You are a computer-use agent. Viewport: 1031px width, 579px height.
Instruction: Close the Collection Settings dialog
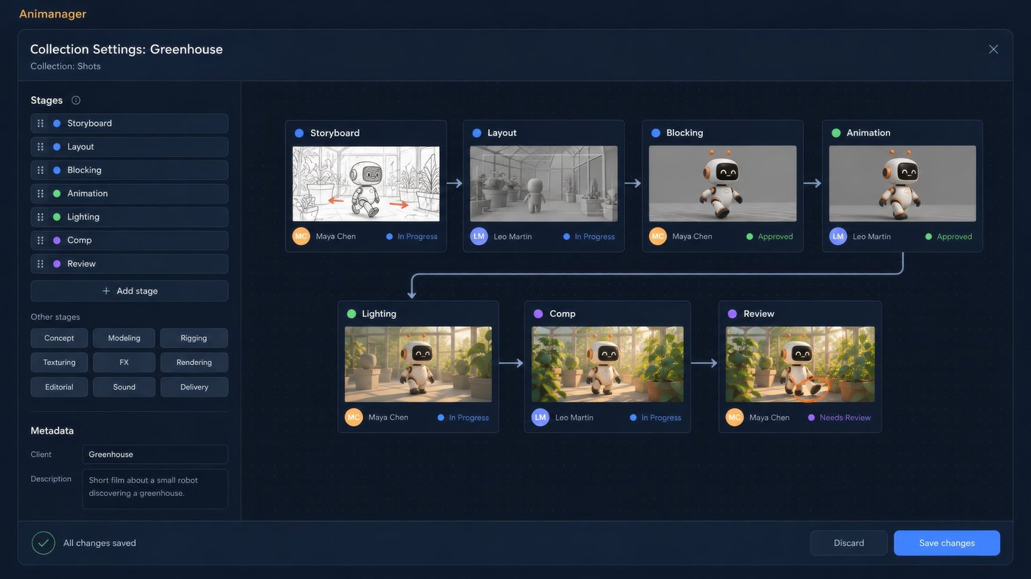993,49
